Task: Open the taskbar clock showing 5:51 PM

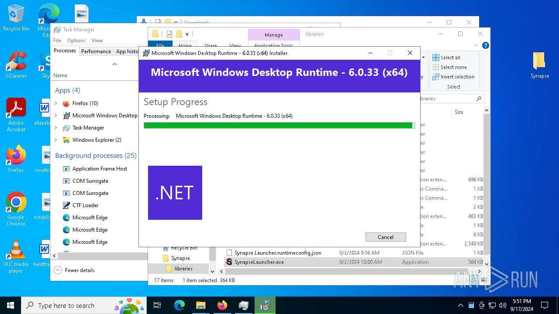Action: (522, 305)
